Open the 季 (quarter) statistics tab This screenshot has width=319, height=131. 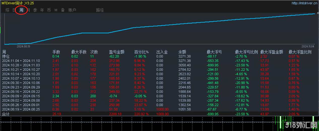(35, 10)
